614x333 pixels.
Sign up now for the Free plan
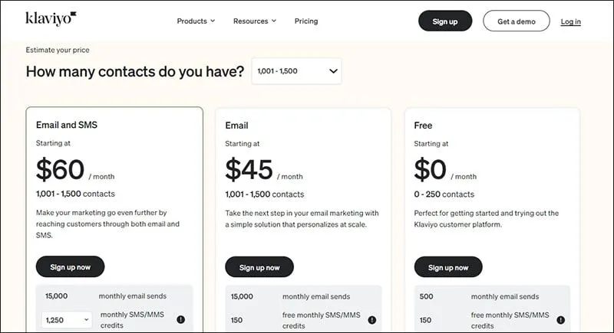pos(448,267)
